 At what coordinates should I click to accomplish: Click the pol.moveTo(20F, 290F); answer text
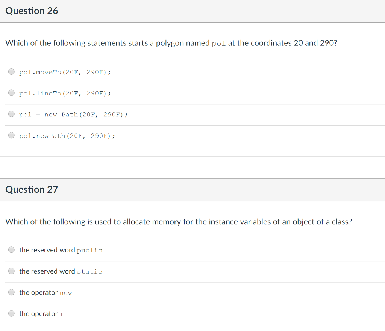point(65,72)
